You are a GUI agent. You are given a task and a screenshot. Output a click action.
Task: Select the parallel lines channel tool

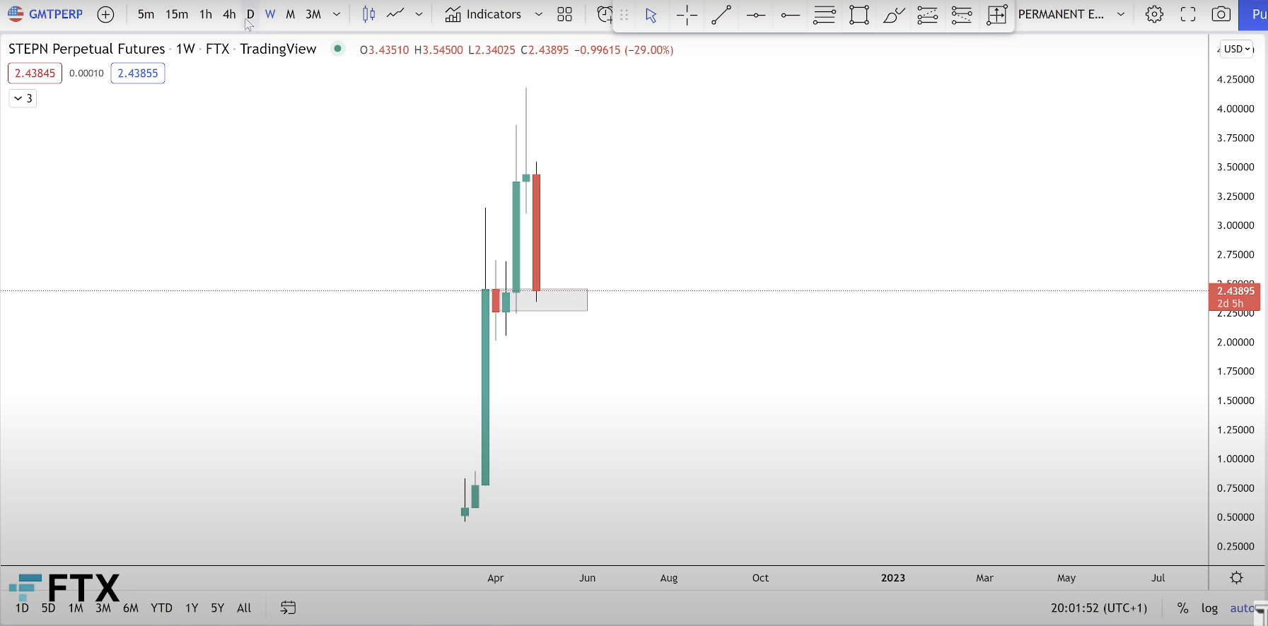[x=825, y=15]
